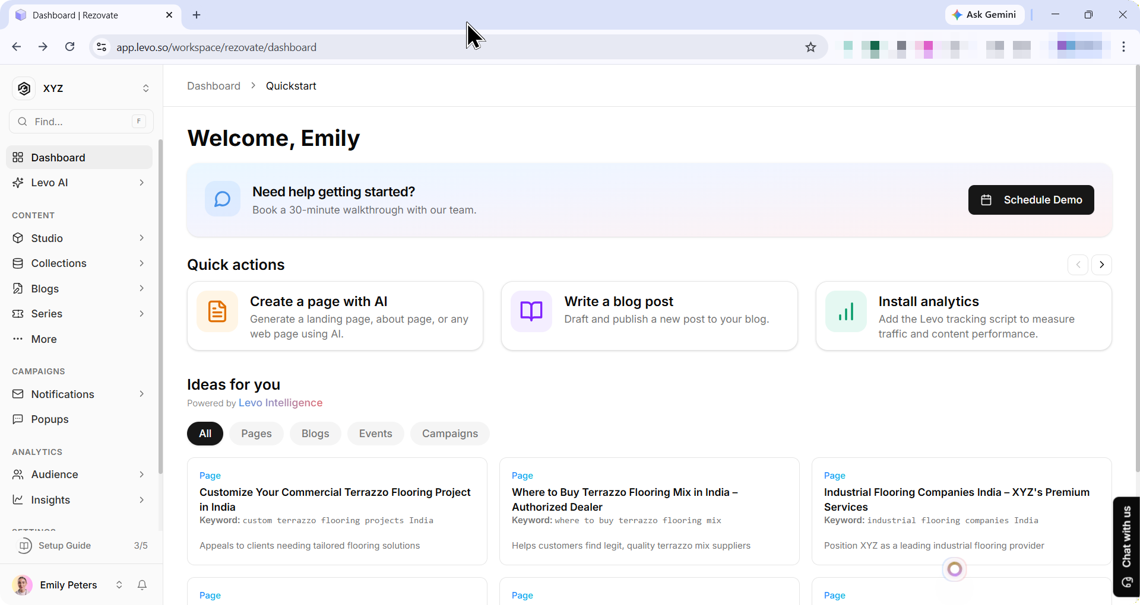Expand the Levo AI menu
This screenshot has height=605, width=1140.
click(x=141, y=183)
